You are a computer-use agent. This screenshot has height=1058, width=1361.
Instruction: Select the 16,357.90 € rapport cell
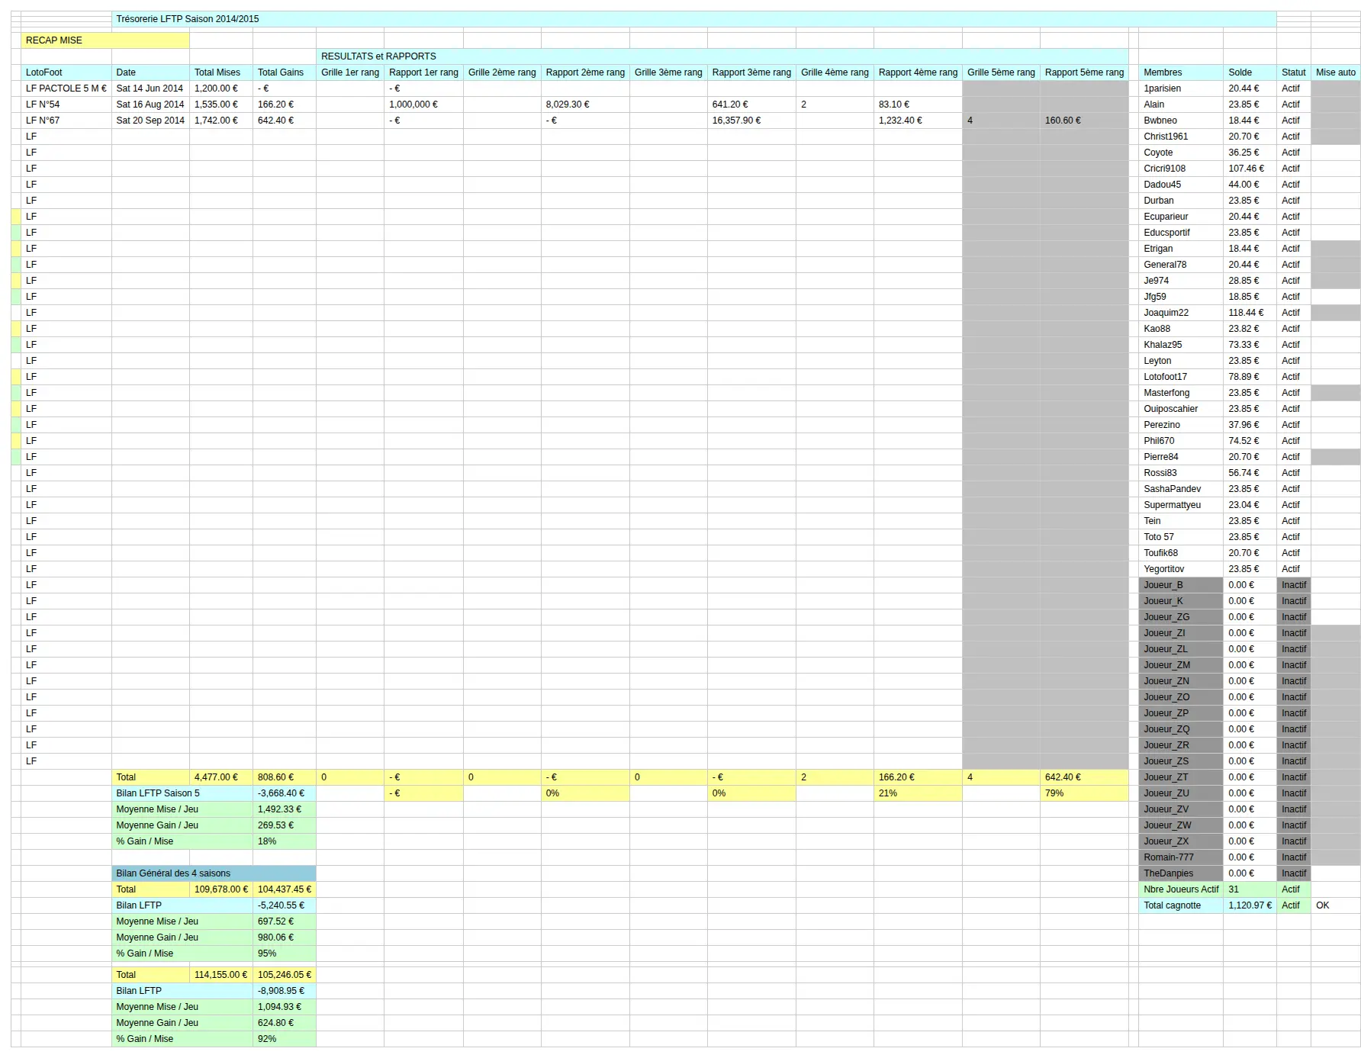[x=751, y=121]
